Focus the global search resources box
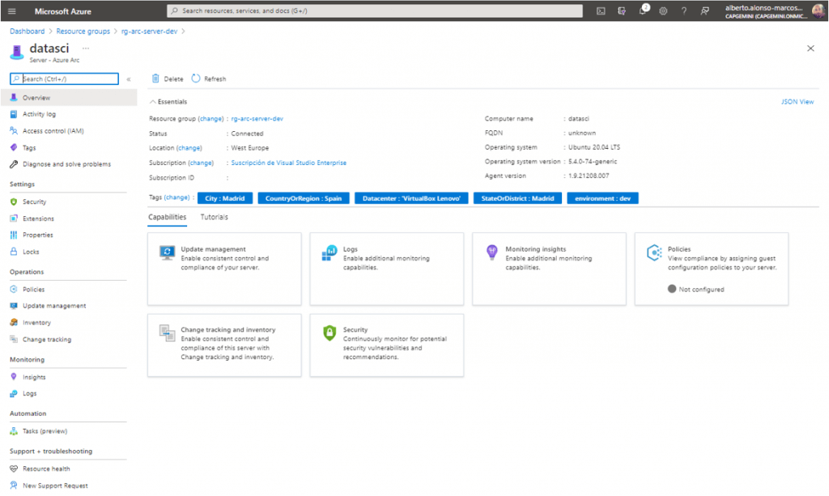The image size is (829, 496). tap(375, 11)
